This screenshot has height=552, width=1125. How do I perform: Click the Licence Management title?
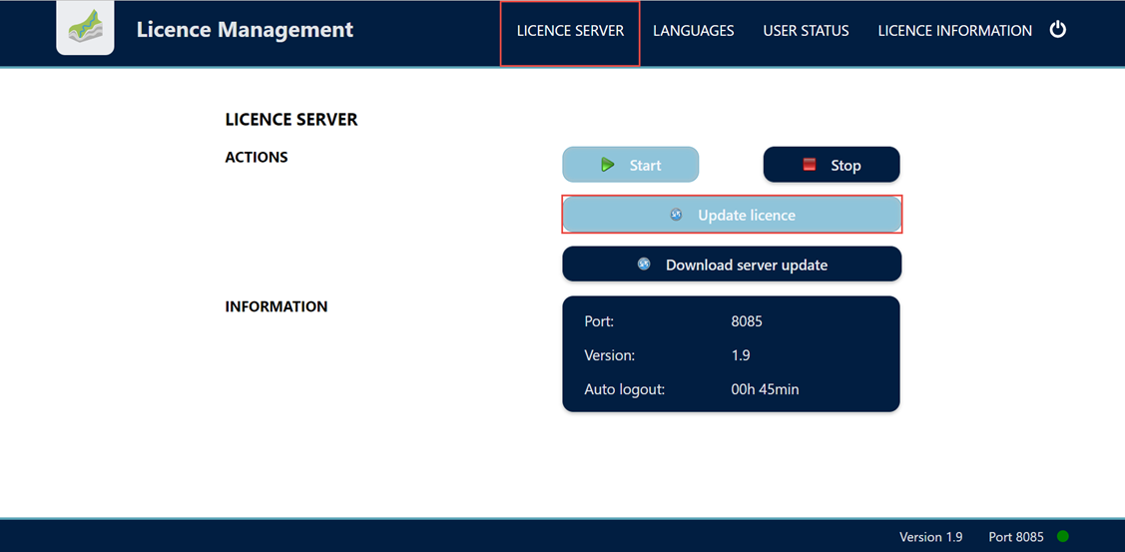coord(245,30)
